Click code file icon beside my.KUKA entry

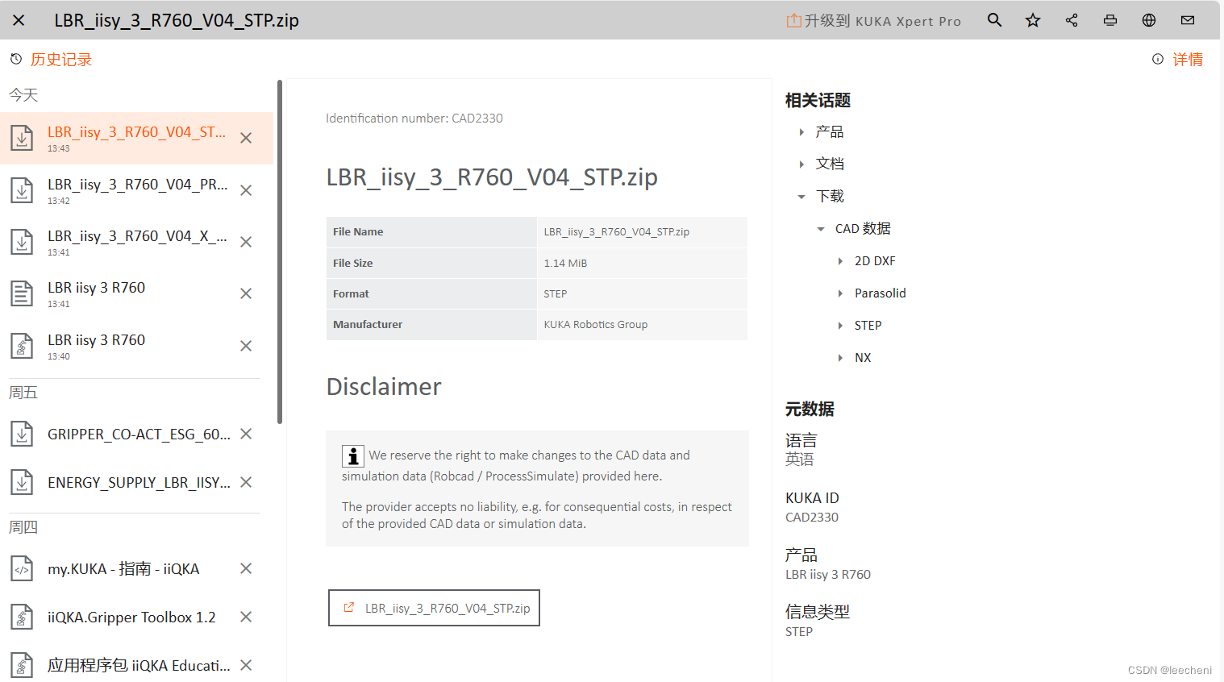(x=22, y=568)
